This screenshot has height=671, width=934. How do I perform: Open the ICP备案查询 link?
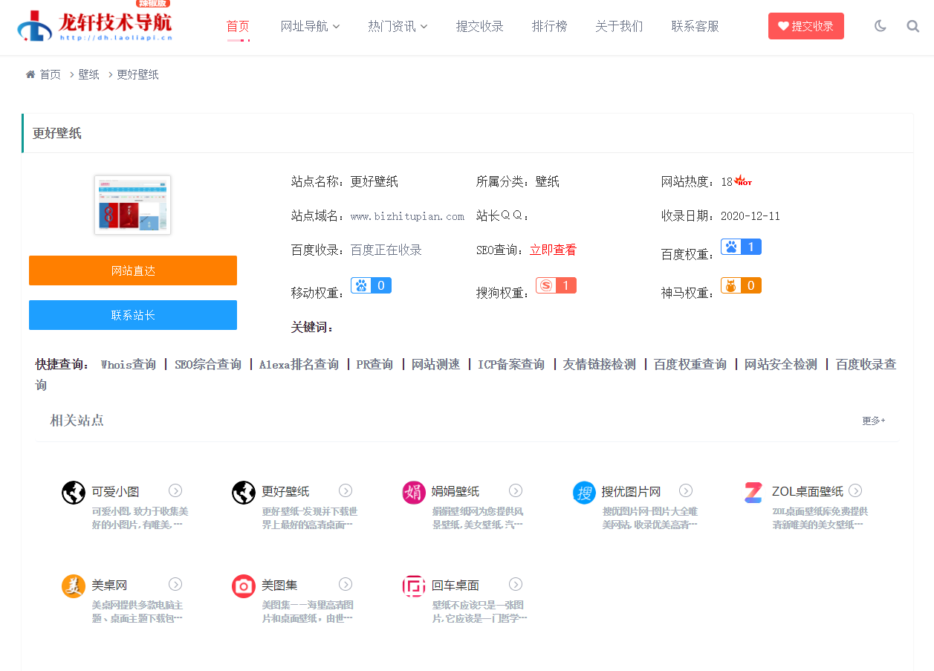click(511, 364)
